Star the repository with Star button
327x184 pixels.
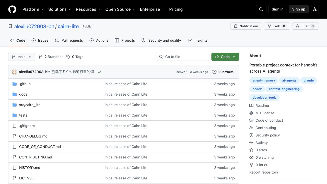(305, 26)
